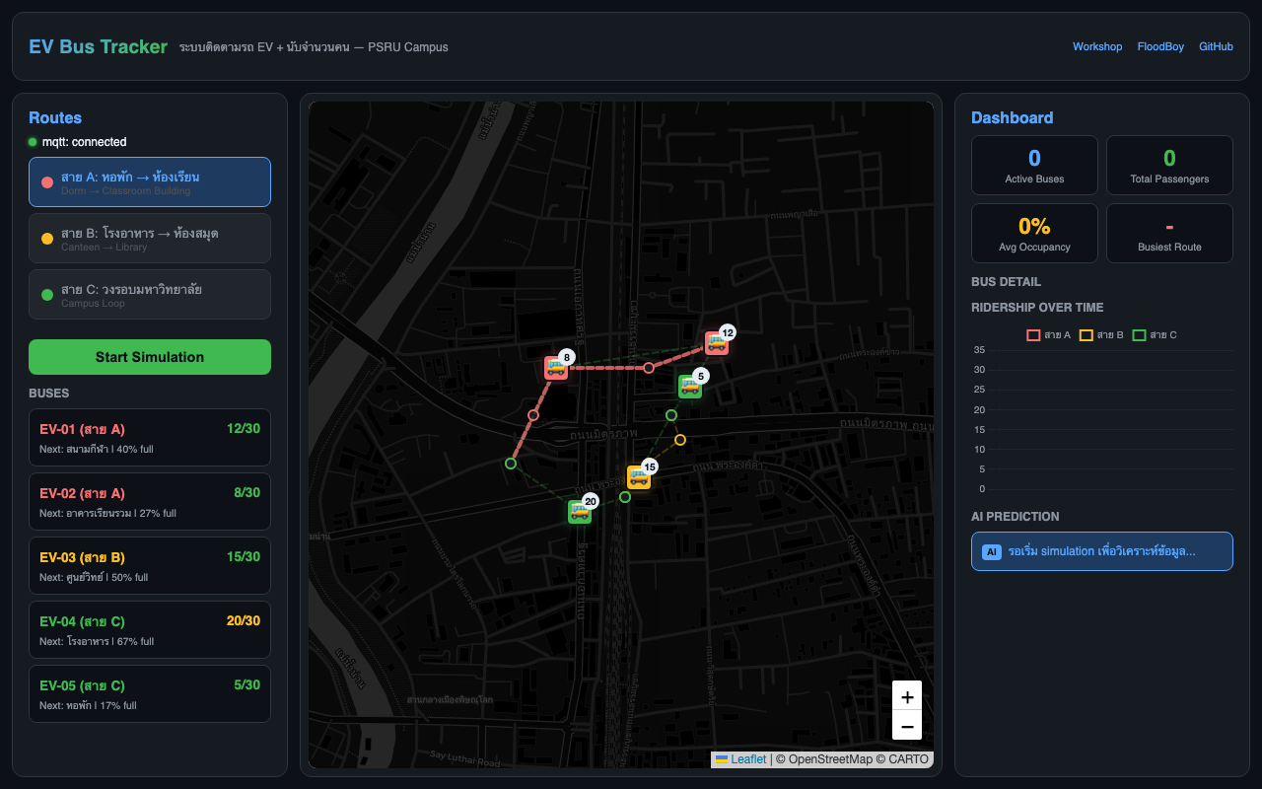Viewport: 1262px width, 789px height.
Task: Click the red bus marker with badge 12
Action: pos(717,343)
